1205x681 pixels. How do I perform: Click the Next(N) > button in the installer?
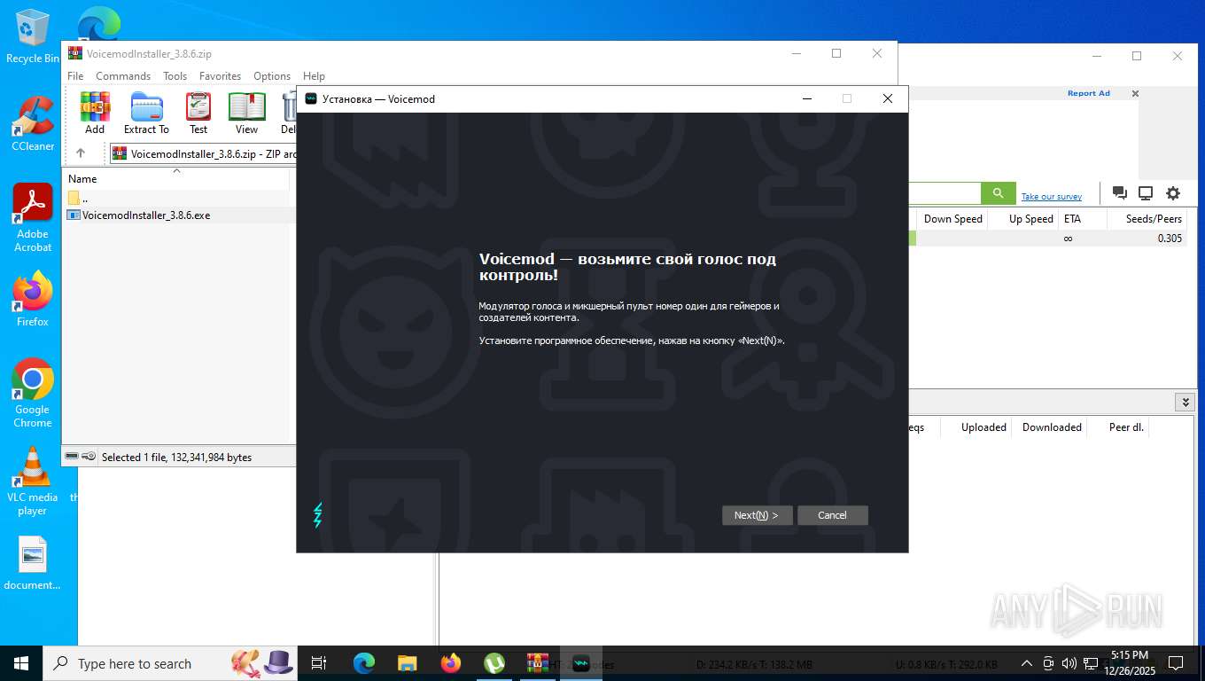[x=757, y=515]
